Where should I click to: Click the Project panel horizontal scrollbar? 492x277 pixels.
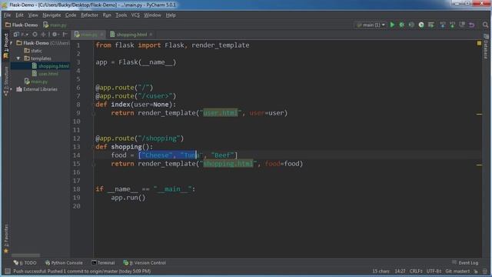(x=25, y=255)
